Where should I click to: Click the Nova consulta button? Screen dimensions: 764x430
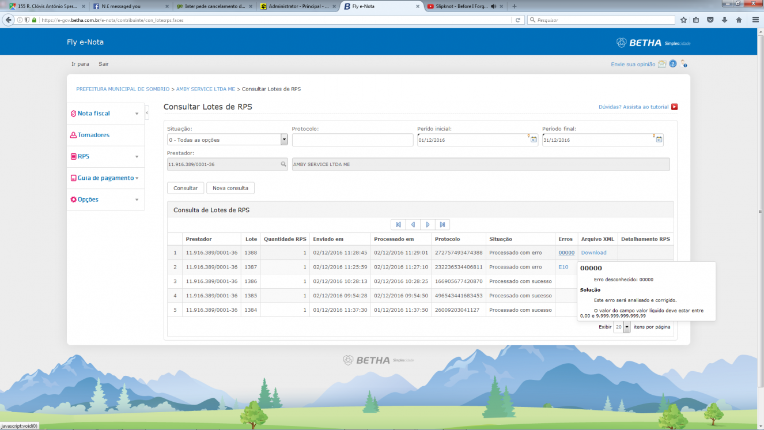(x=230, y=188)
